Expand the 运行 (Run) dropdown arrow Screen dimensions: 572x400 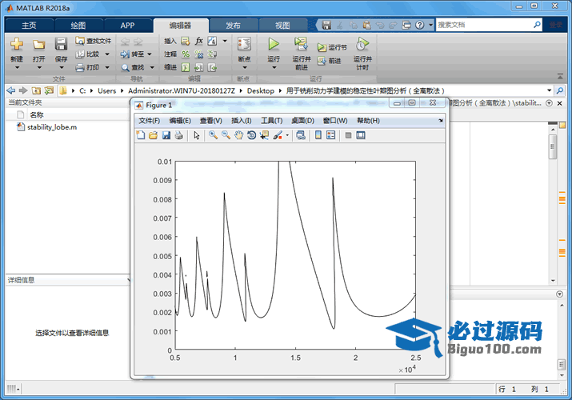point(274,68)
